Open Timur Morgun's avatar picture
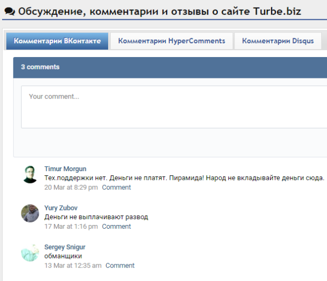327x281 pixels. coord(30,174)
